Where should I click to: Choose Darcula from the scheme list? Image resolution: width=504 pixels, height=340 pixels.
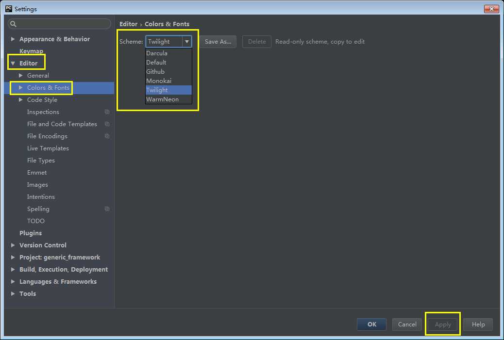click(x=168, y=53)
